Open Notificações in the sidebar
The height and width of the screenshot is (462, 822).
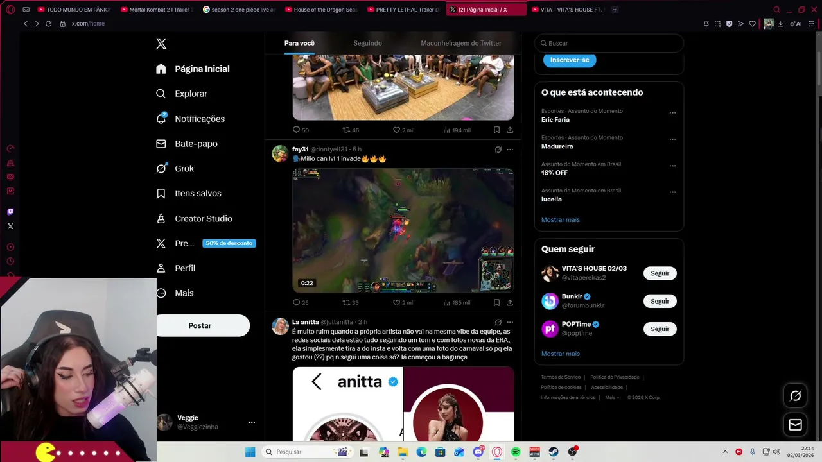coord(190,119)
